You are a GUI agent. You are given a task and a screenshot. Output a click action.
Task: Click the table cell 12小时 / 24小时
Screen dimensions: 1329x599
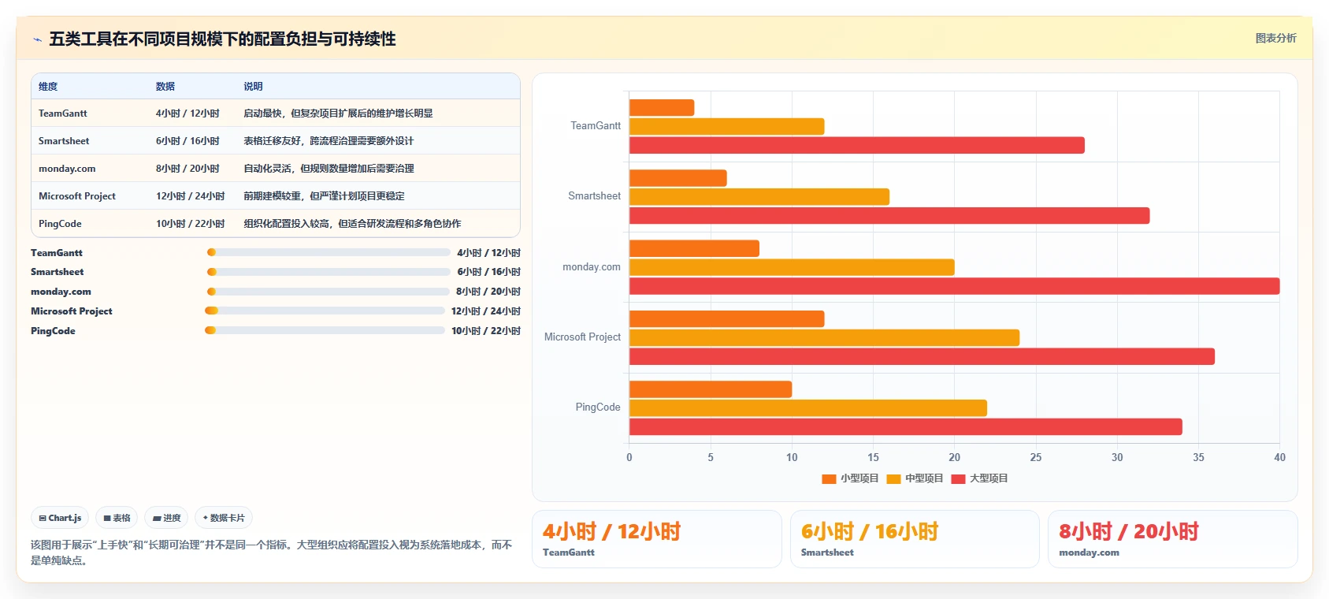(190, 196)
